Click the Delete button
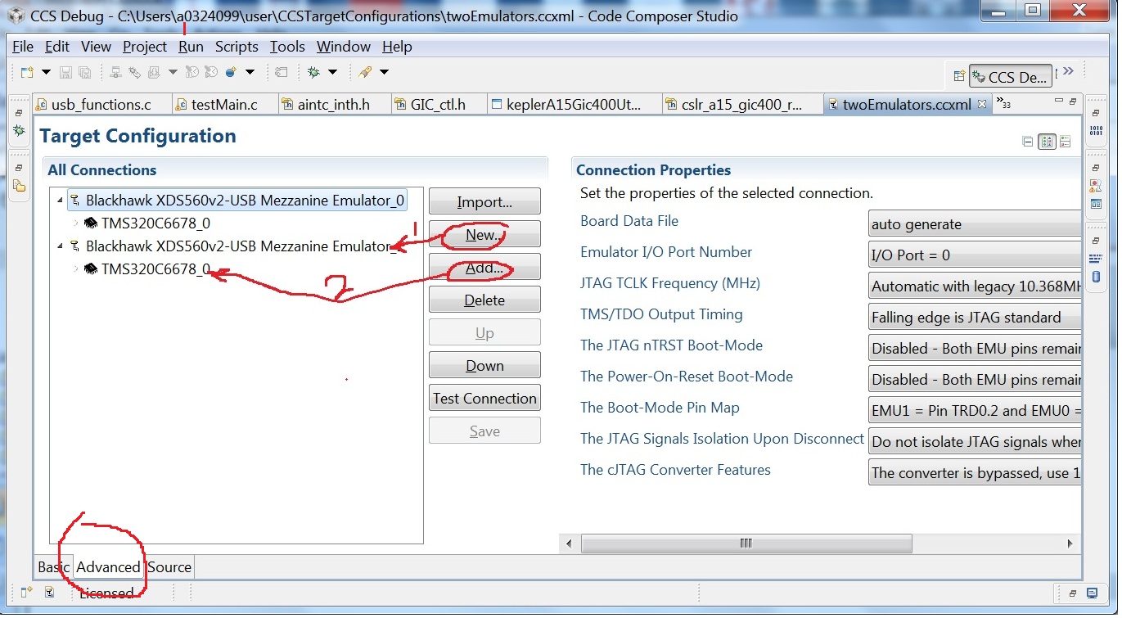Screen dimensions: 1122x618 [x=484, y=300]
